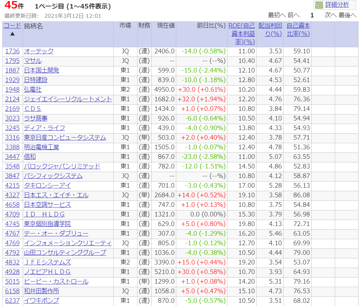Open stock code 6237
The width and height of the screenshot is (361, 306).
pos(12,300)
